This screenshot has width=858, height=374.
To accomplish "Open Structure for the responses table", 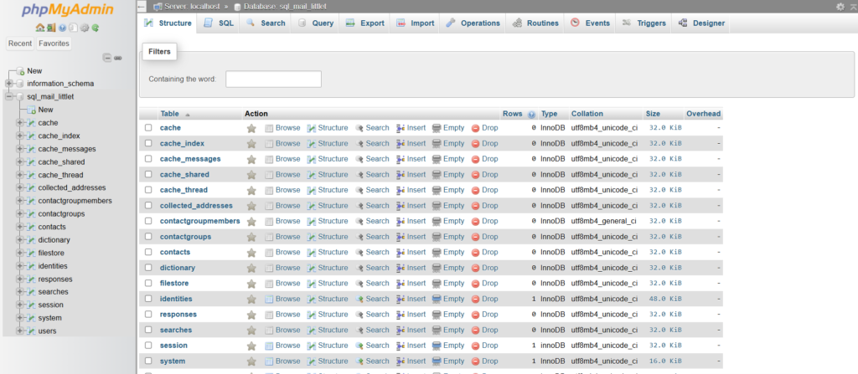I will 328,315.
